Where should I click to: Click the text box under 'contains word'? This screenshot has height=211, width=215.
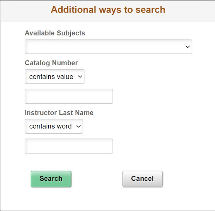69,146
